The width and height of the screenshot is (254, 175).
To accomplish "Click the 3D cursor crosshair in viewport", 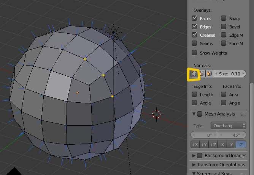I will (157, 114).
